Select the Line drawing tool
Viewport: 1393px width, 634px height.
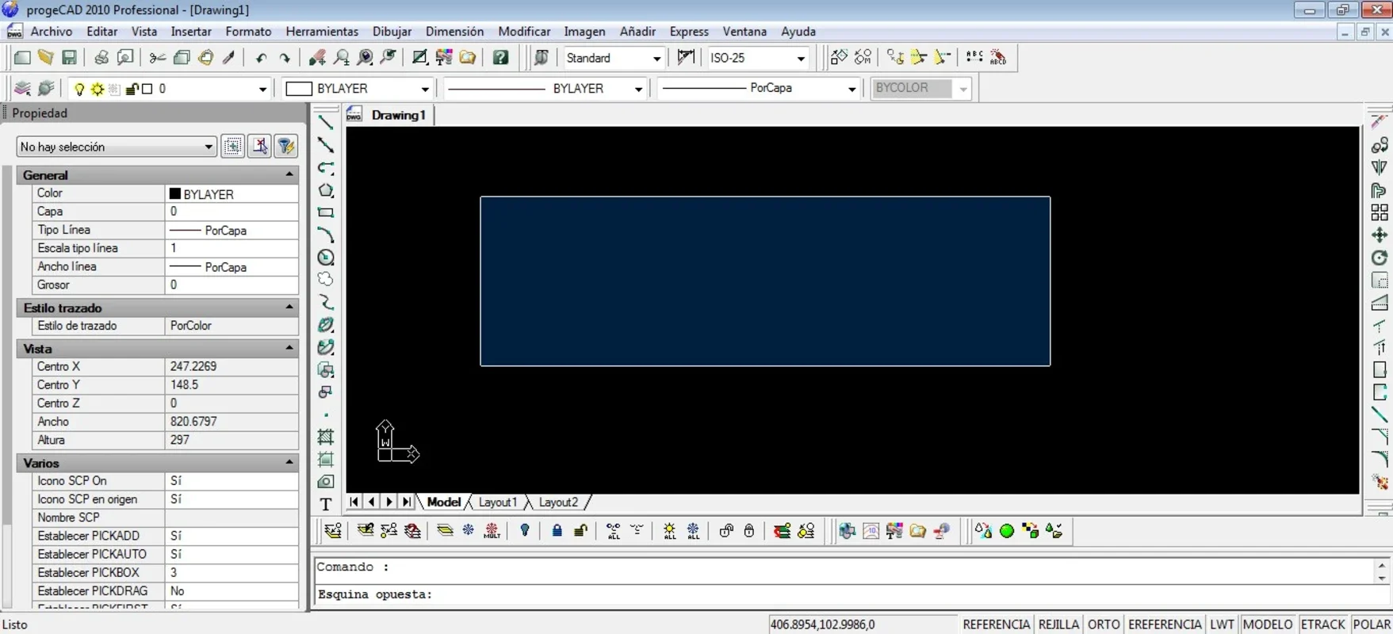pyautogui.click(x=326, y=123)
